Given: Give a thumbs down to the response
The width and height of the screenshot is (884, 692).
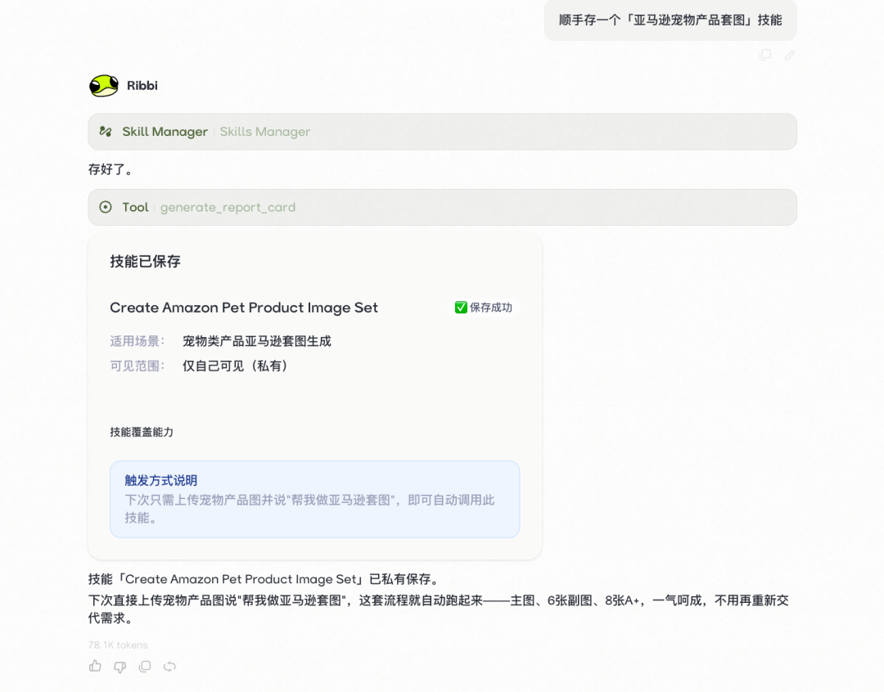Looking at the screenshot, I should (x=120, y=666).
